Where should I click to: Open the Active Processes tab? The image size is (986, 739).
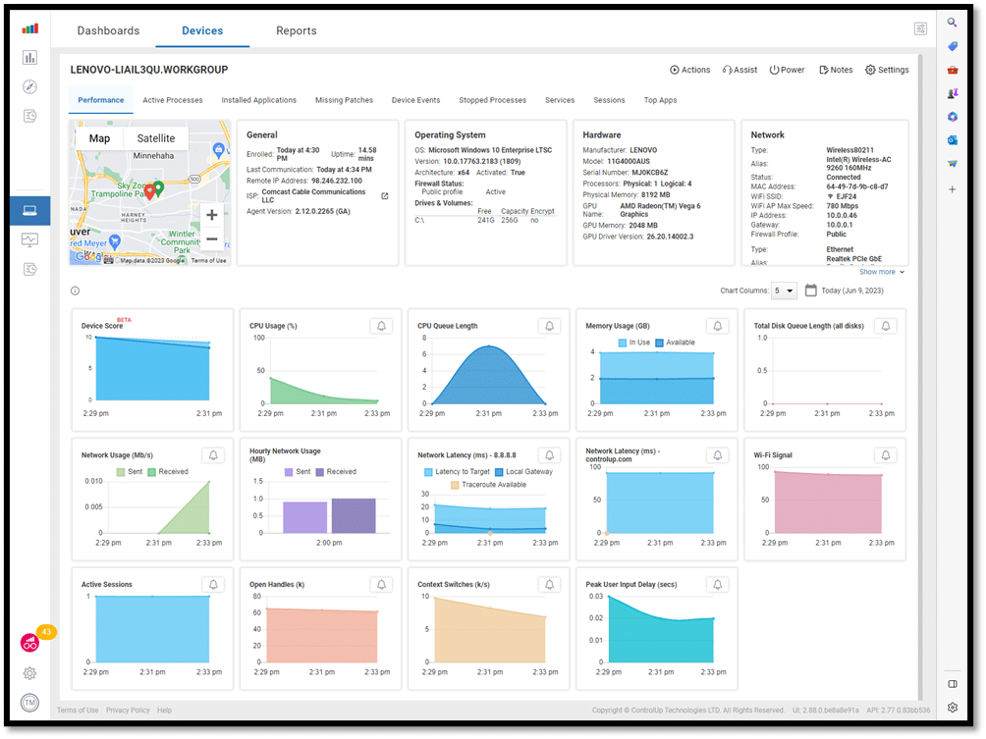[x=172, y=100]
